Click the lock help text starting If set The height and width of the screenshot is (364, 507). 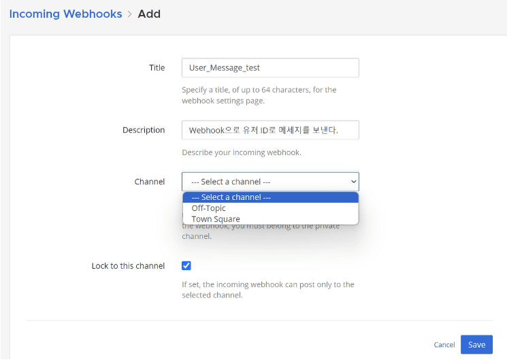268,290
